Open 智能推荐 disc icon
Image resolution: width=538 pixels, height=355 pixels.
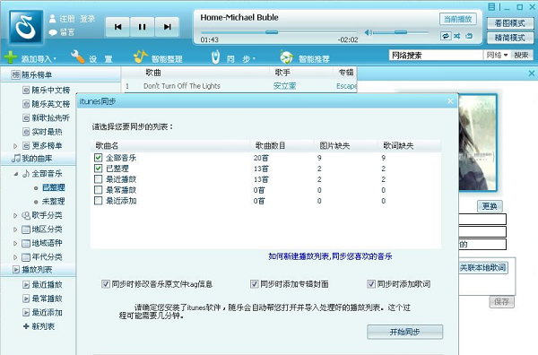point(286,57)
